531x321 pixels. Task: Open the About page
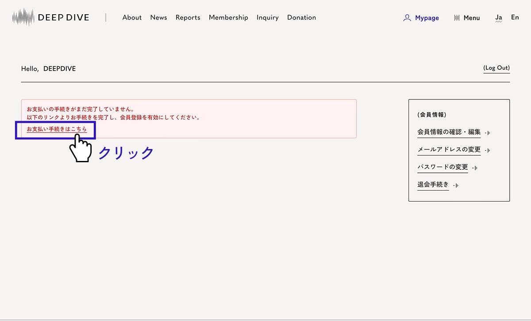[132, 18]
